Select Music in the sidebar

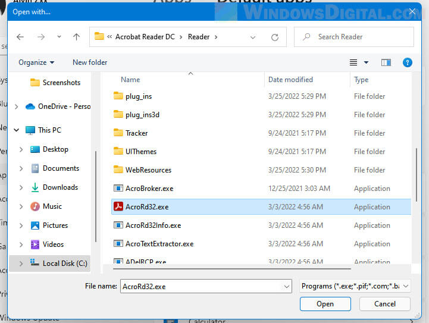point(46,206)
